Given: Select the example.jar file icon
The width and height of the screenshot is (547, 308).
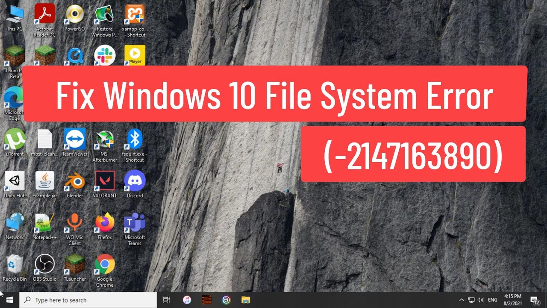Looking at the screenshot, I should (x=45, y=184).
